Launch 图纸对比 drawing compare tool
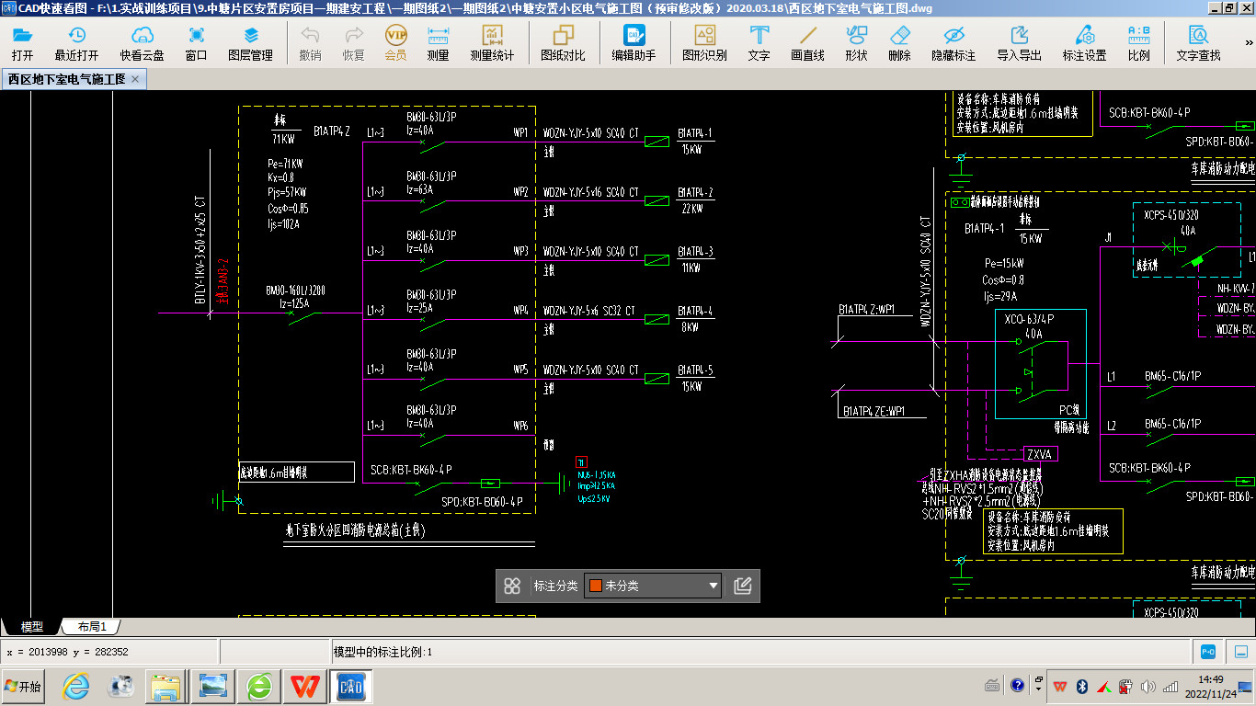The image size is (1256, 706). pyautogui.click(x=563, y=43)
